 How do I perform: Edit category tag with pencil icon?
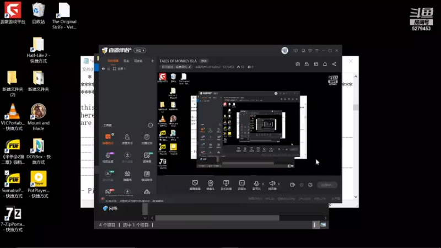[190, 67]
